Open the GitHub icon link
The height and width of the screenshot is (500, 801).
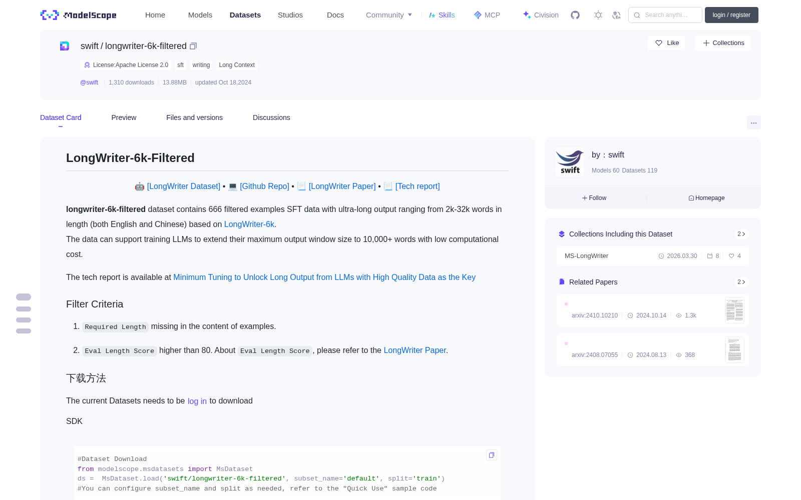575,15
